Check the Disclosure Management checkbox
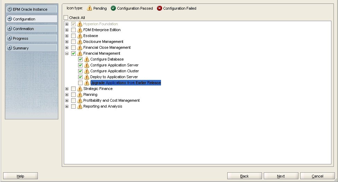Image resolution: width=338 pixels, height=182 pixels. tap(73, 42)
